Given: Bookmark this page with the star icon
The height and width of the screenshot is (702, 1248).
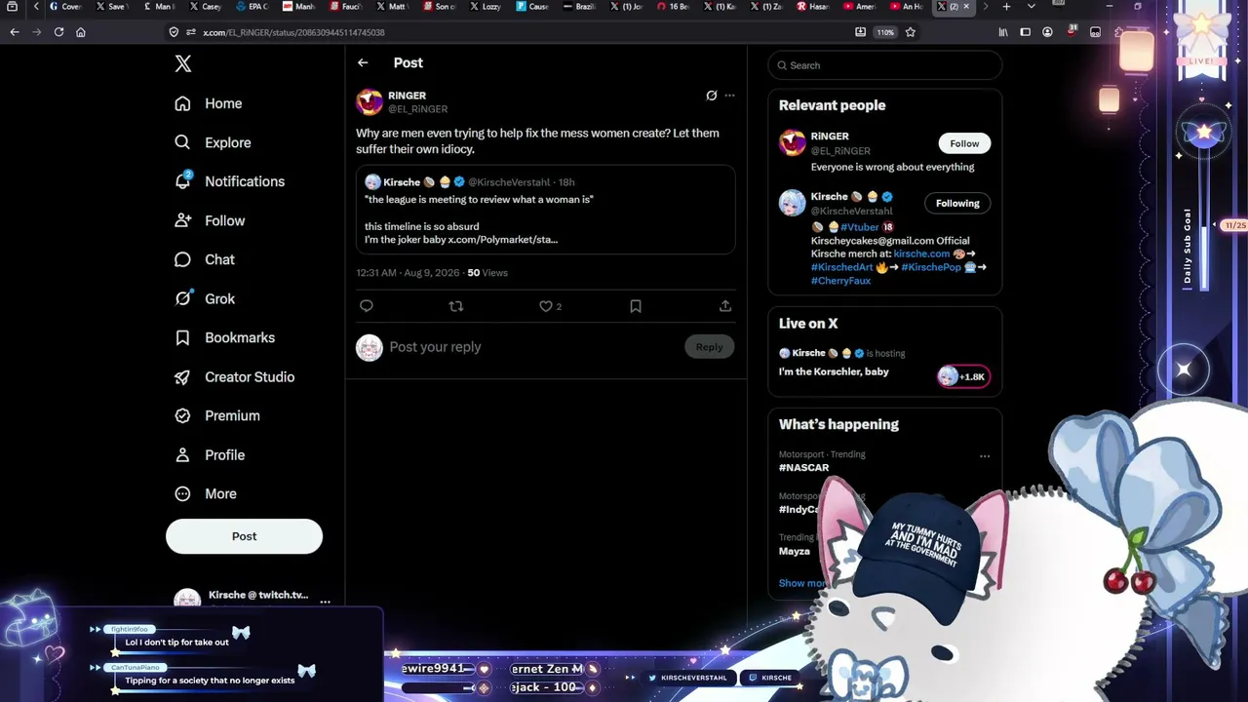Looking at the screenshot, I should 911,32.
